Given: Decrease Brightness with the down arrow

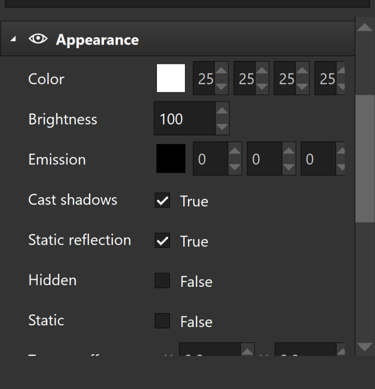Looking at the screenshot, I should click(222, 127).
